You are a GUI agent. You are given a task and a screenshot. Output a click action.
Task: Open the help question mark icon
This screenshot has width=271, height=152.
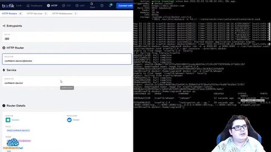[102, 5]
